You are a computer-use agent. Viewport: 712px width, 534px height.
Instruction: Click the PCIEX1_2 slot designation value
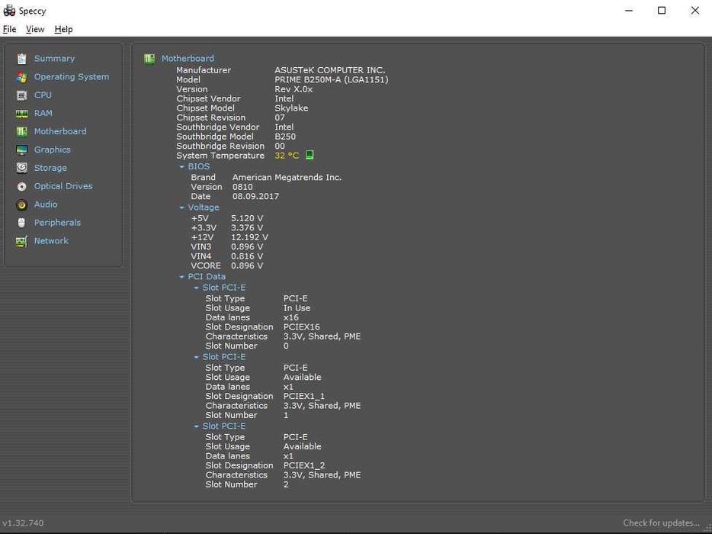(x=304, y=465)
